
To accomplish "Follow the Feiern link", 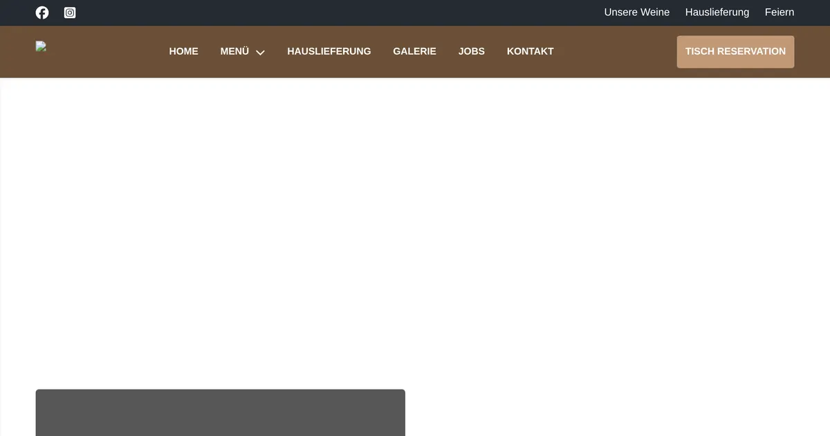I will tap(780, 12).
